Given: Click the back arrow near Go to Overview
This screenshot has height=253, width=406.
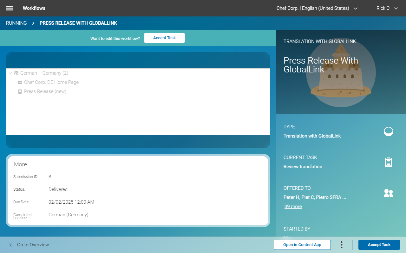Looking at the screenshot, I should tap(10, 244).
